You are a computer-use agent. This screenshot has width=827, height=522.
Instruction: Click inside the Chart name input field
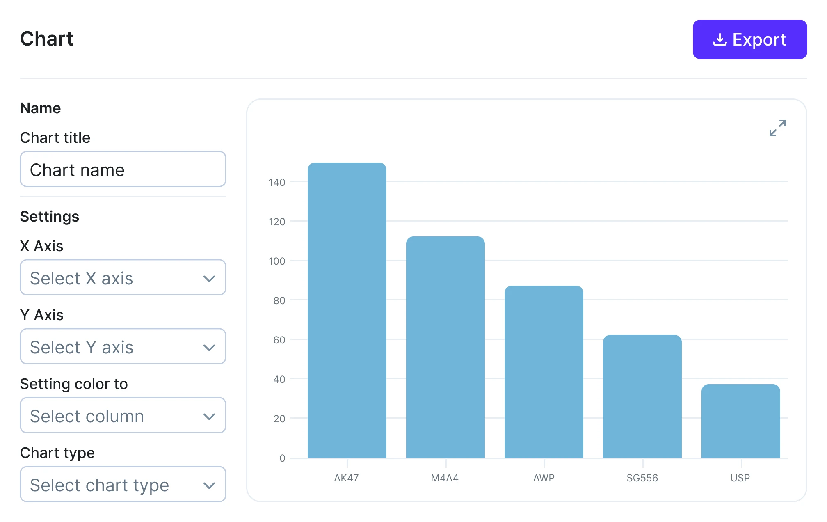pyautogui.click(x=123, y=169)
